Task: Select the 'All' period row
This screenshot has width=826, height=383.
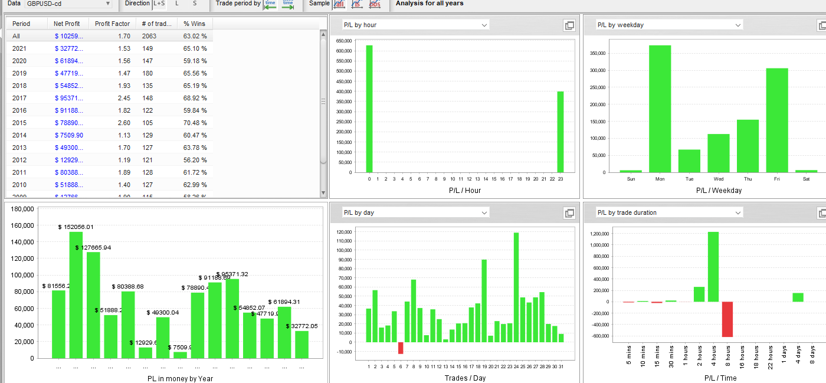Action: tap(110, 36)
